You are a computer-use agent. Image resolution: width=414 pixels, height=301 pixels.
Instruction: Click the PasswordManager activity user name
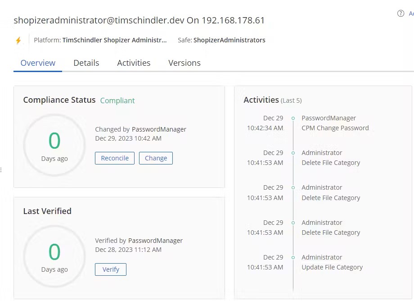[x=328, y=118]
